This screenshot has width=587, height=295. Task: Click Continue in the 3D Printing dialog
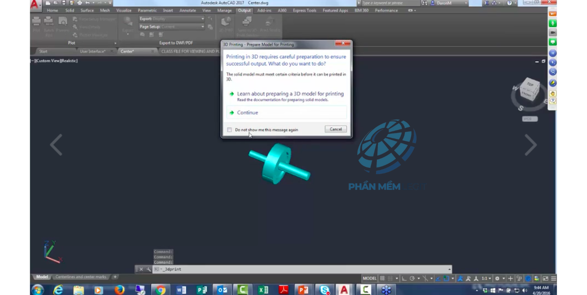pyautogui.click(x=287, y=113)
